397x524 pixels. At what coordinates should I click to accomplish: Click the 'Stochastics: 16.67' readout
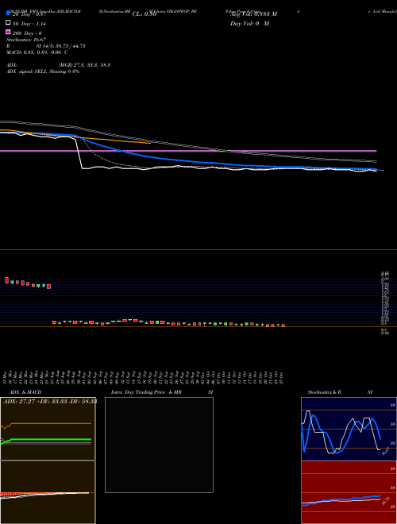26,40
